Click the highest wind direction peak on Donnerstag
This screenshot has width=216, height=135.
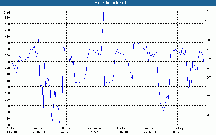click(x=103, y=12)
